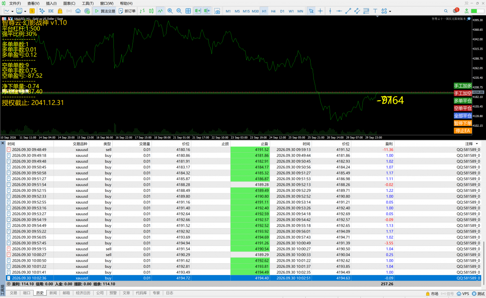Draw a horizontal line on the chart
486x298 pixels.
tap(339, 11)
